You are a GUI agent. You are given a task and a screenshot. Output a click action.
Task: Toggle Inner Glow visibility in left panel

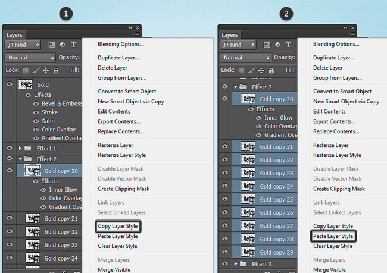point(43,190)
